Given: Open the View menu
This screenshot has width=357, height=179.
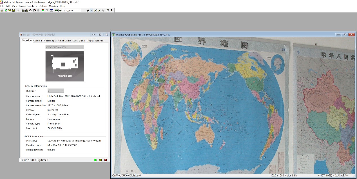Looking at the screenshot, I should pos(14,6).
